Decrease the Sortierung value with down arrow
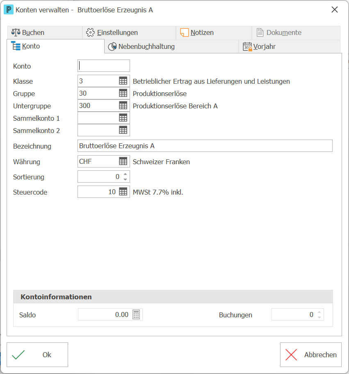 [x=125, y=179]
